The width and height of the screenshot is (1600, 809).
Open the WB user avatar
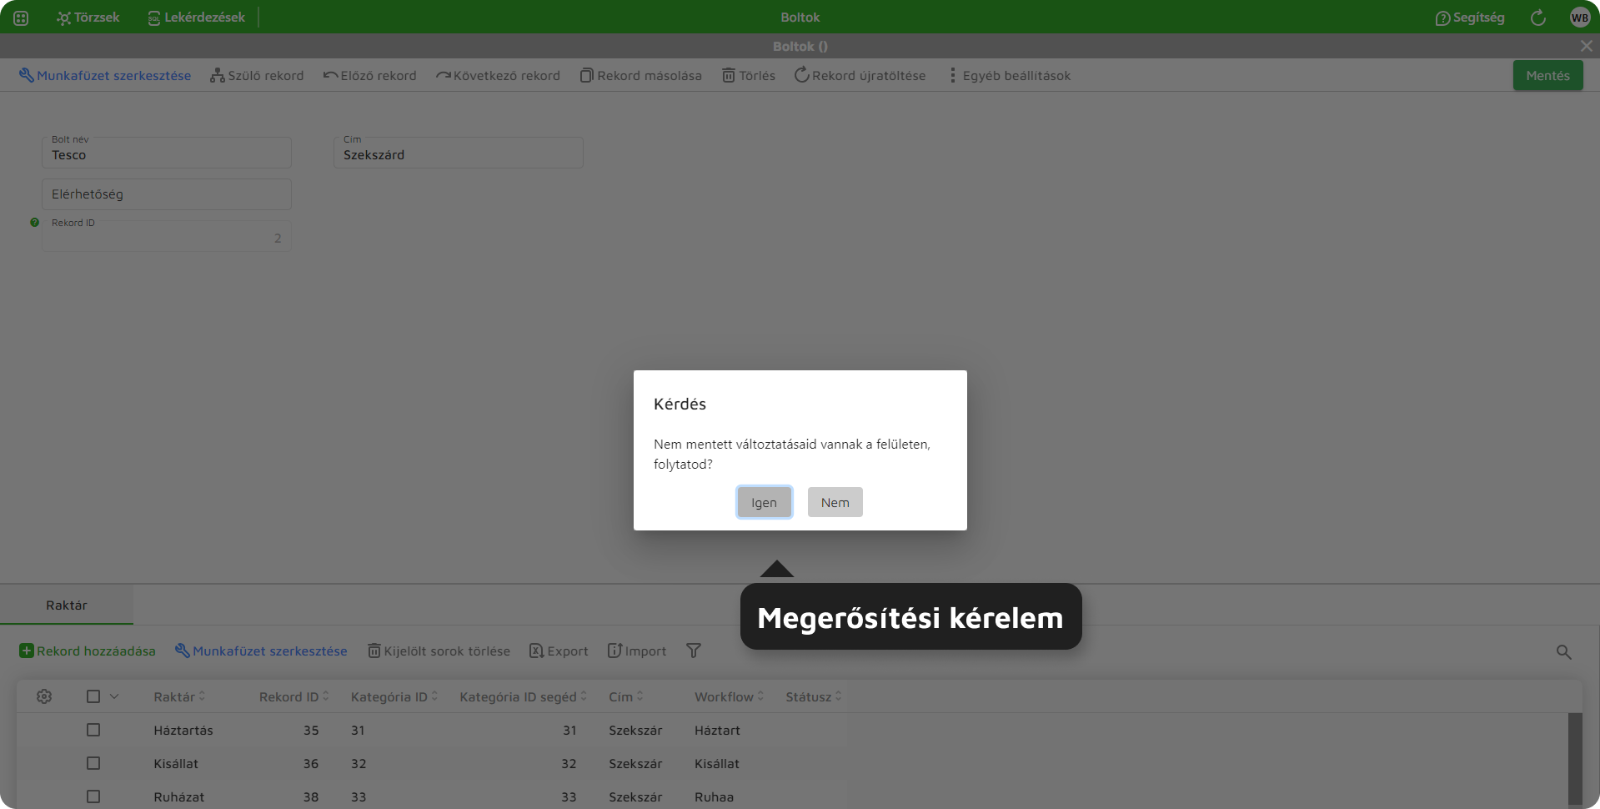pyautogui.click(x=1580, y=18)
